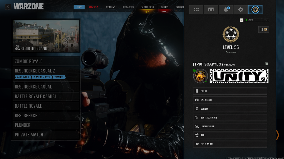Open the settings gear icon
Image resolution: width=284 pixels, height=159 pixels.
[240, 10]
